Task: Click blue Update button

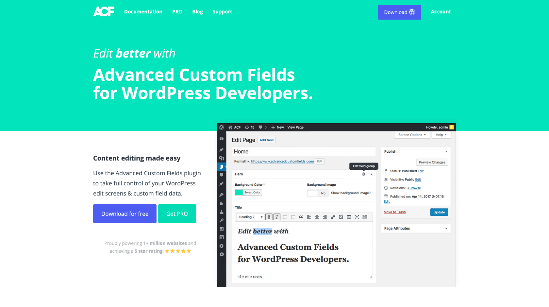Action: pyautogui.click(x=439, y=212)
